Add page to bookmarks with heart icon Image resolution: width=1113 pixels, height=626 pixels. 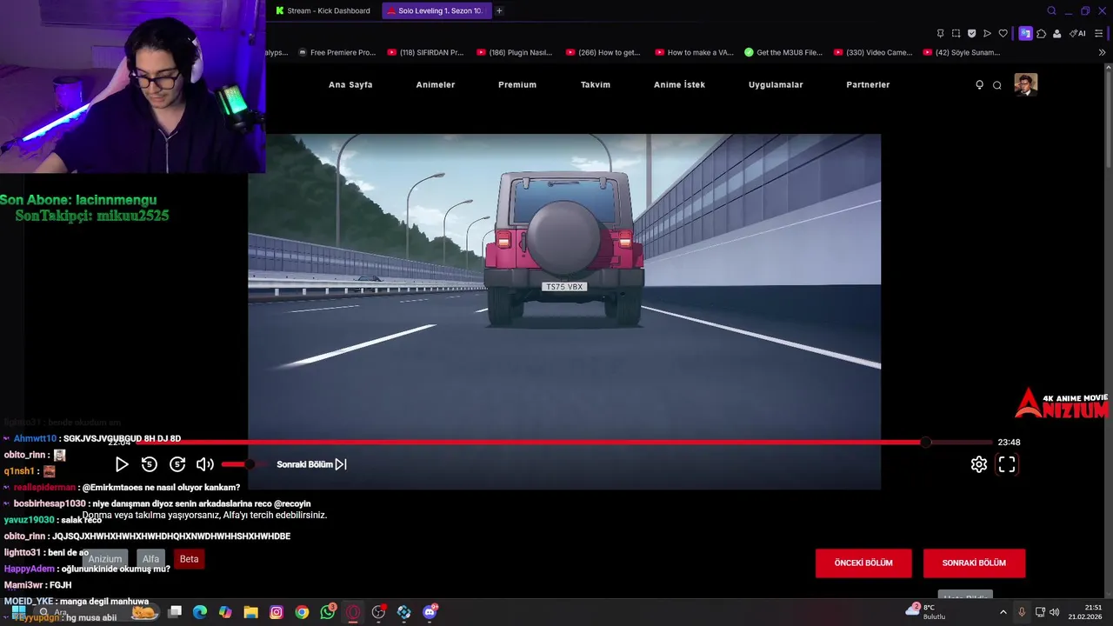click(1003, 33)
